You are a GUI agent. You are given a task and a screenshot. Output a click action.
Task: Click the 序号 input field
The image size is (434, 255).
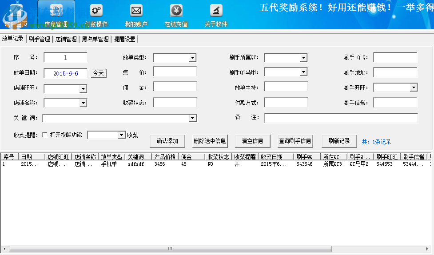66,58
